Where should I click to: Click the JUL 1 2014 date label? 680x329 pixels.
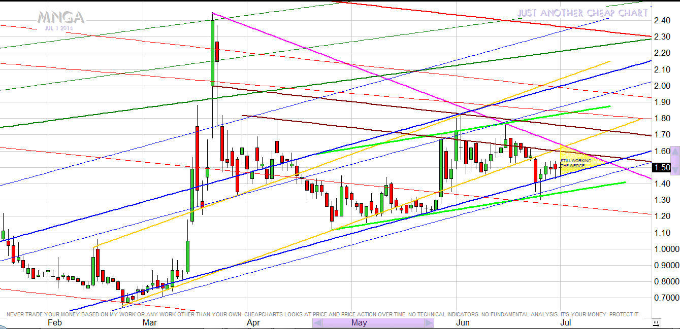pos(57,28)
